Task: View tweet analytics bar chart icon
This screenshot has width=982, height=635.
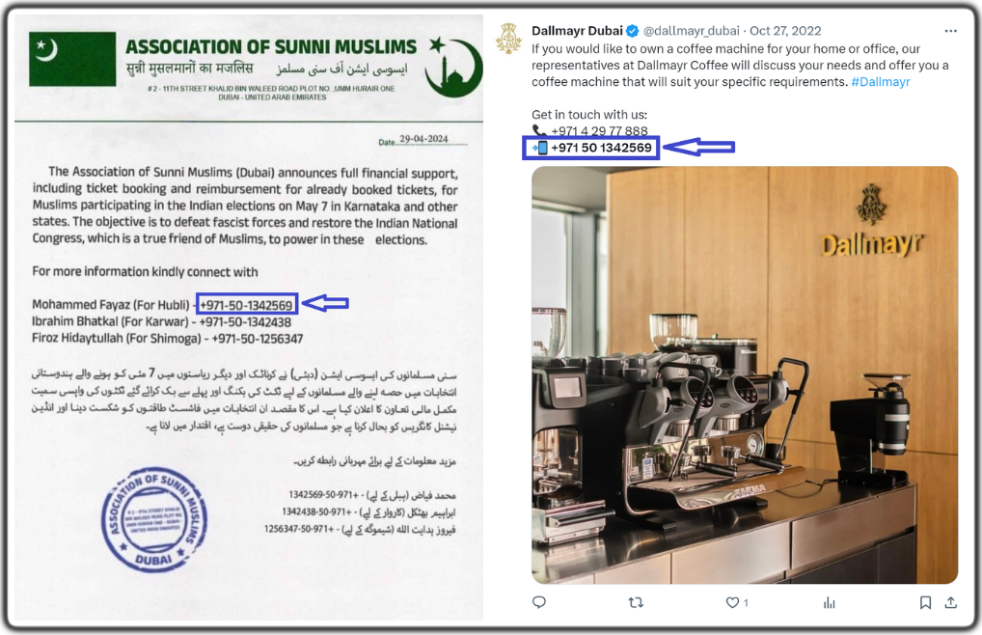Action: 830,602
